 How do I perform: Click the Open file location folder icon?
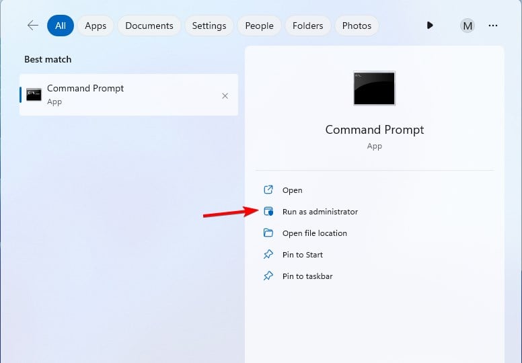(268, 233)
